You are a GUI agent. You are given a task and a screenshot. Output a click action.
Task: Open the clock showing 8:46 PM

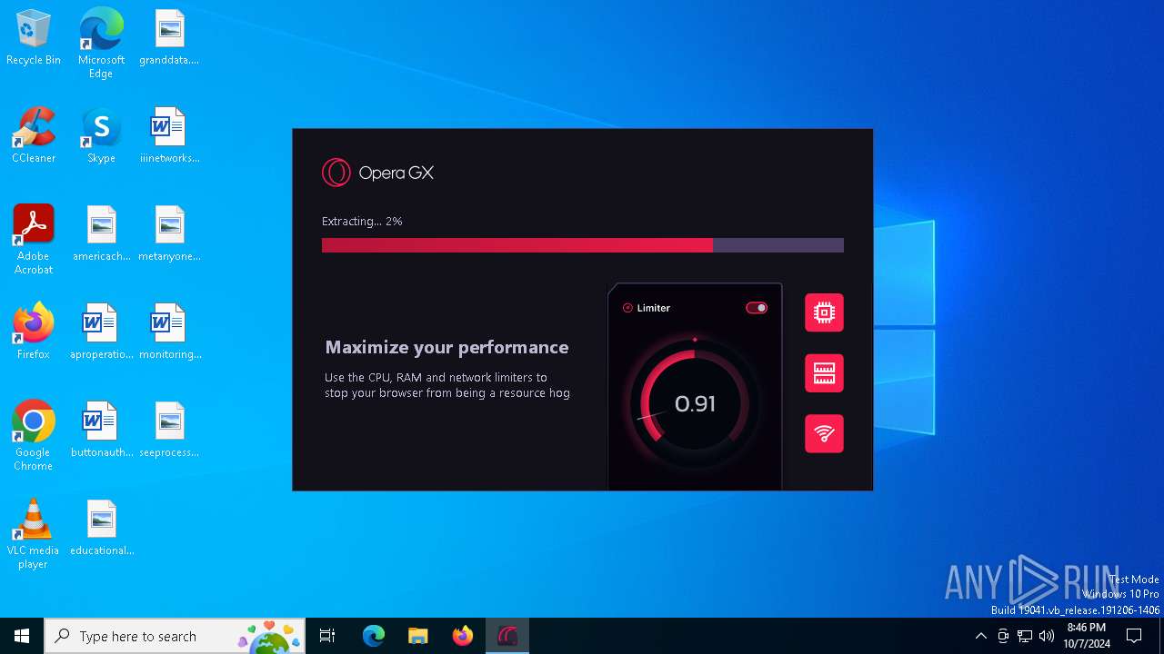tap(1087, 636)
